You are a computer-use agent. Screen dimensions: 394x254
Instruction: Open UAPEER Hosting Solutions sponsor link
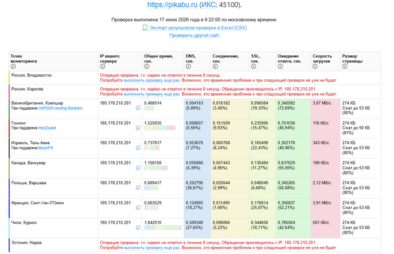pyautogui.click(x=60, y=108)
